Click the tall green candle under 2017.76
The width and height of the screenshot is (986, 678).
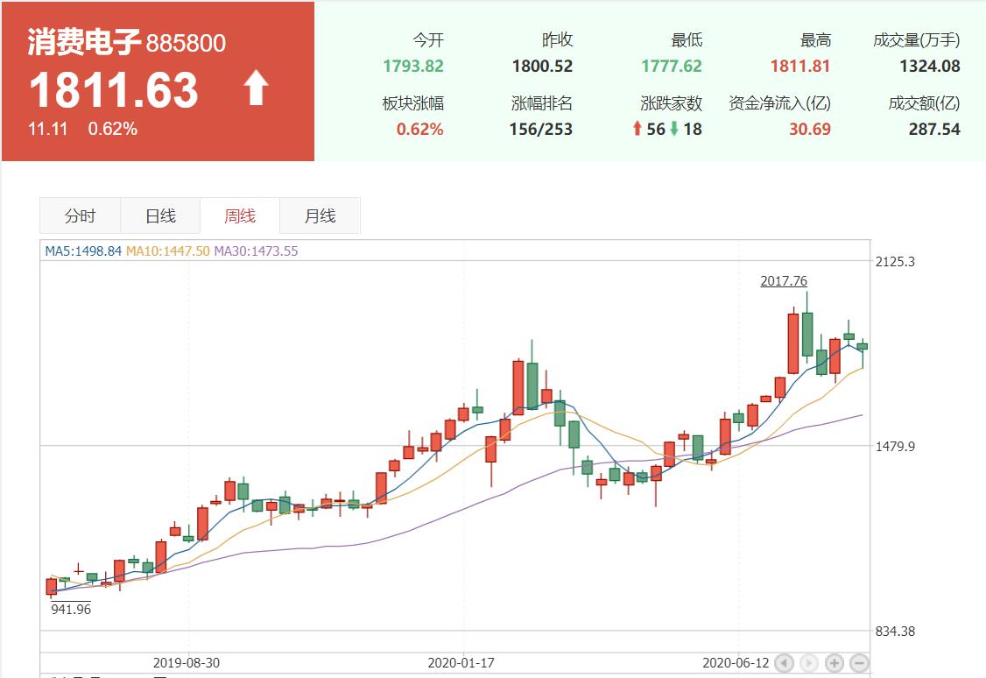point(806,334)
